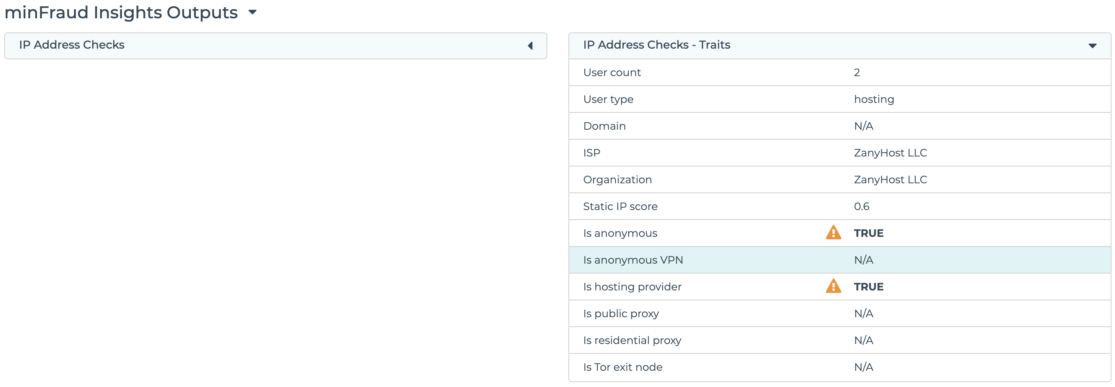
Task: Select the Is residential proxy row
Action: pyautogui.click(x=632, y=340)
